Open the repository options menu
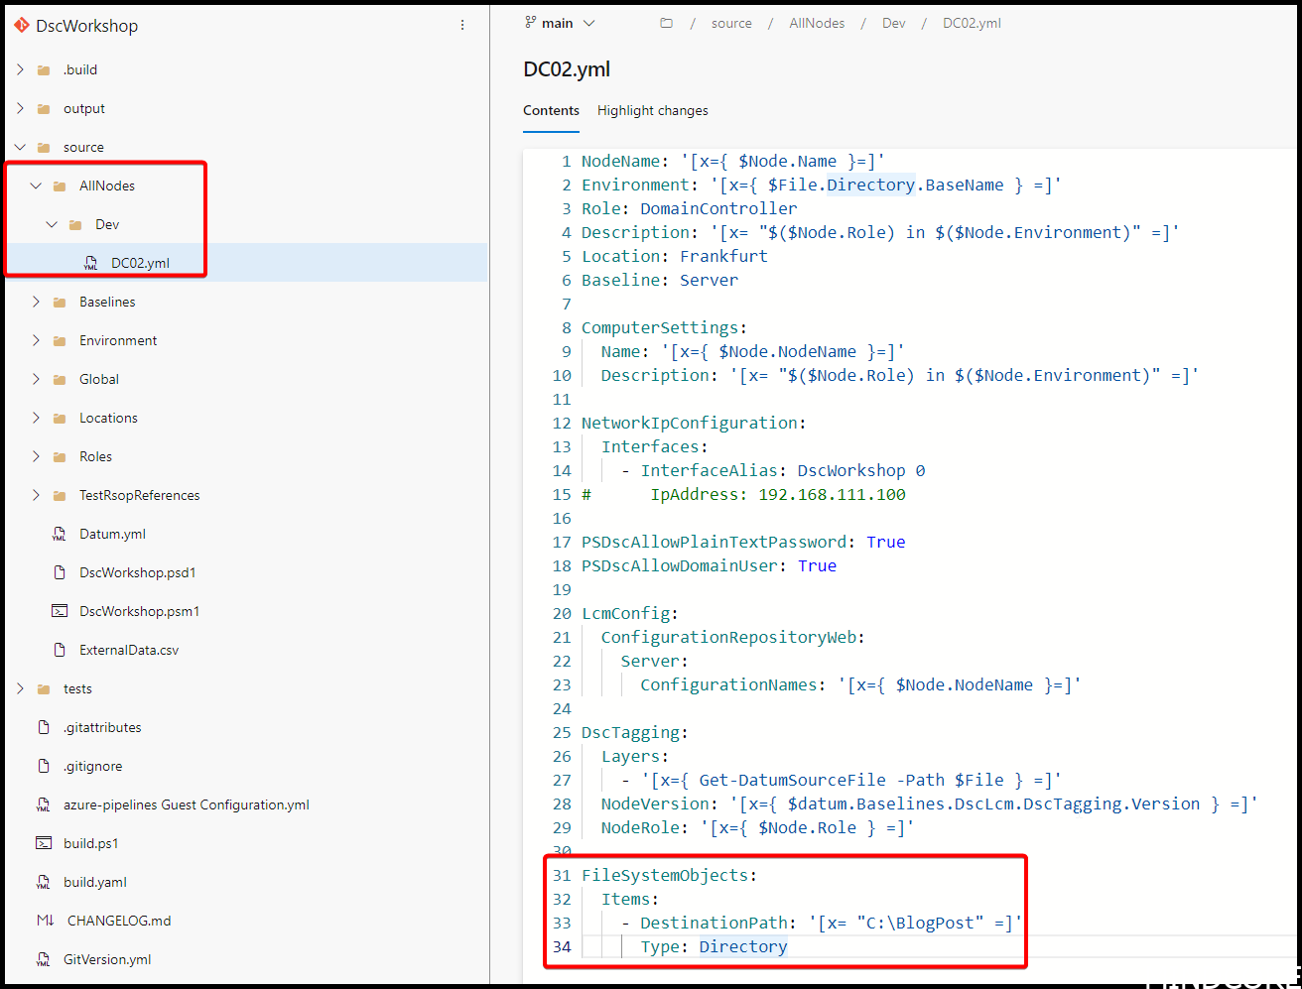 tap(462, 25)
